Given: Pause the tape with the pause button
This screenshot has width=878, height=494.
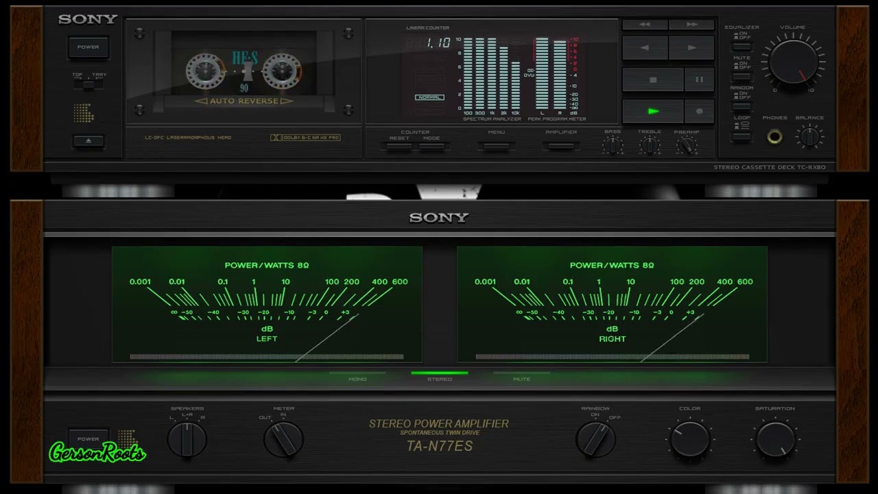Looking at the screenshot, I should coord(700,80).
